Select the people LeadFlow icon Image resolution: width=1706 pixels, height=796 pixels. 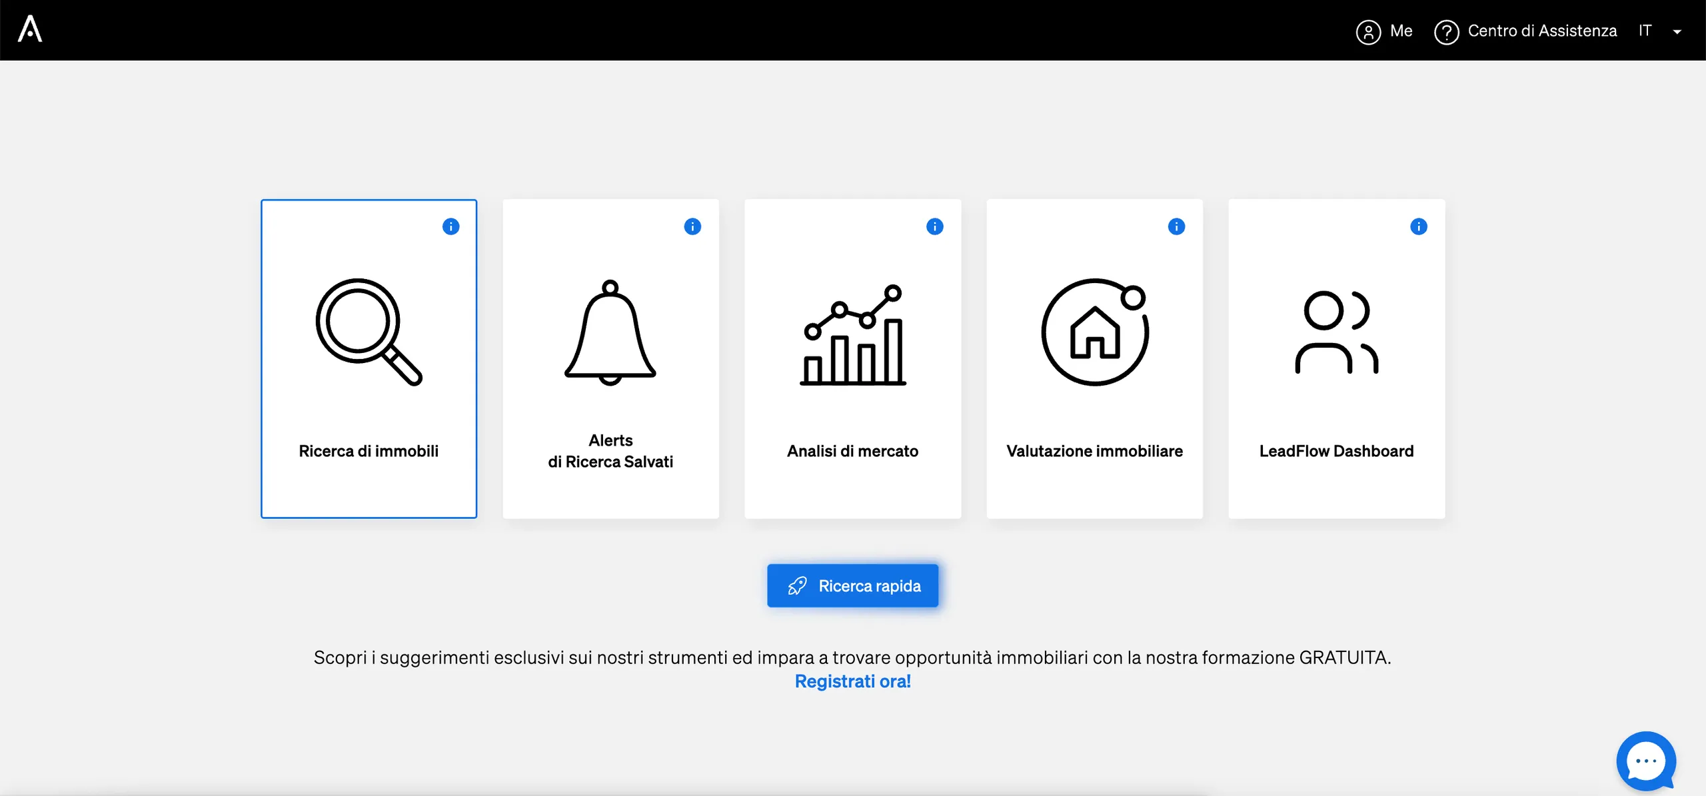pyautogui.click(x=1337, y=332)
